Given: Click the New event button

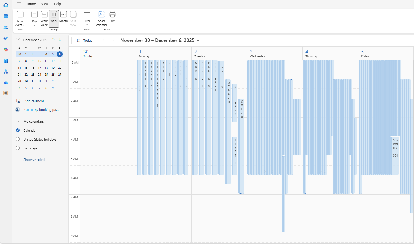Looking at the screenshot, I should (20, 19).
